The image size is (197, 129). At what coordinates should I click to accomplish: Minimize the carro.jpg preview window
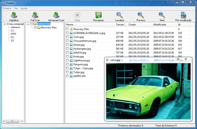pos(172,60)
